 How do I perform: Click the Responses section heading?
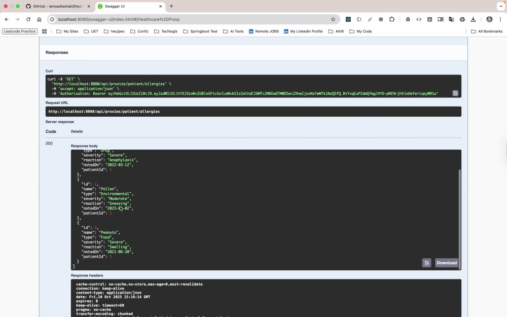57,52
